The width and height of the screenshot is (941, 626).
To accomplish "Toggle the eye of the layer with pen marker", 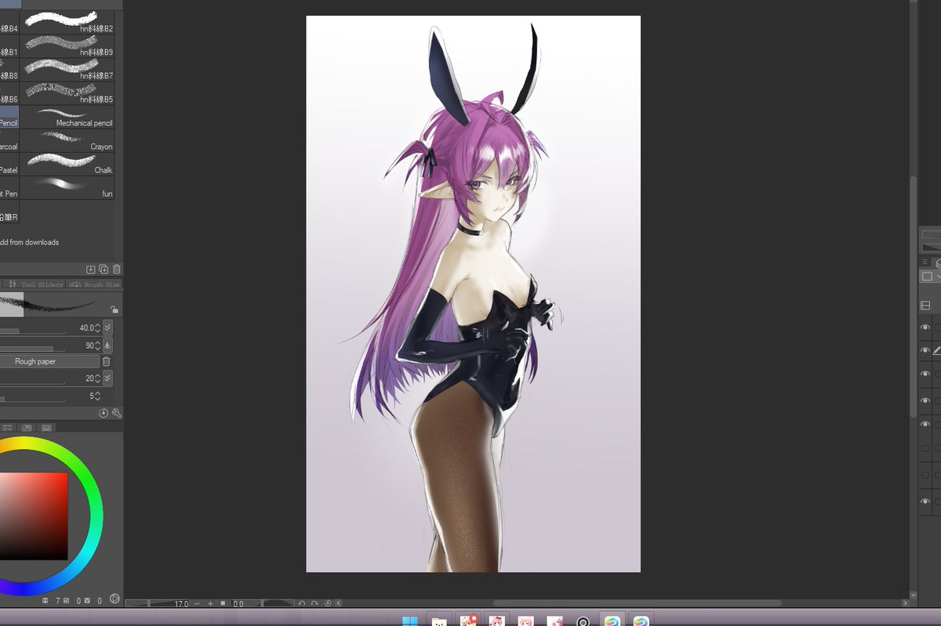I will [x=925, y=350].
